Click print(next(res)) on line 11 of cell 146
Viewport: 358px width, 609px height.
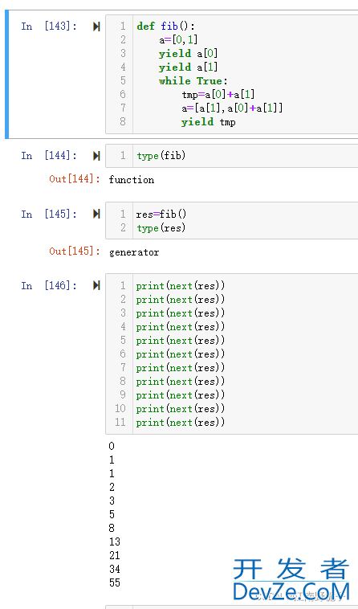(181, 422)
